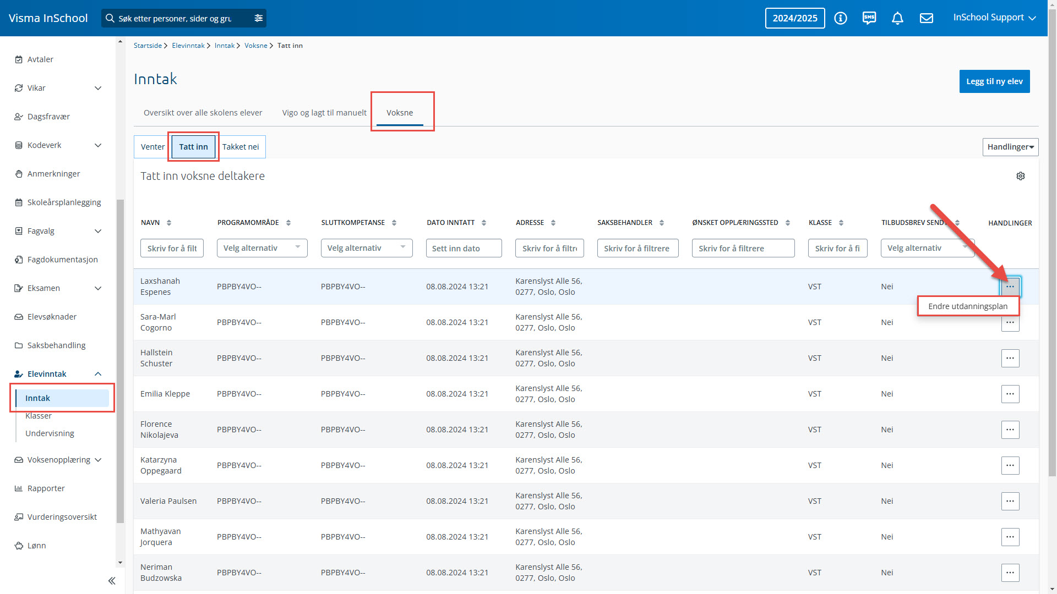Click the sidebar vertical scrollbar
The height and width of the screenshot is (594, 1057).
(x=120, y=358)
